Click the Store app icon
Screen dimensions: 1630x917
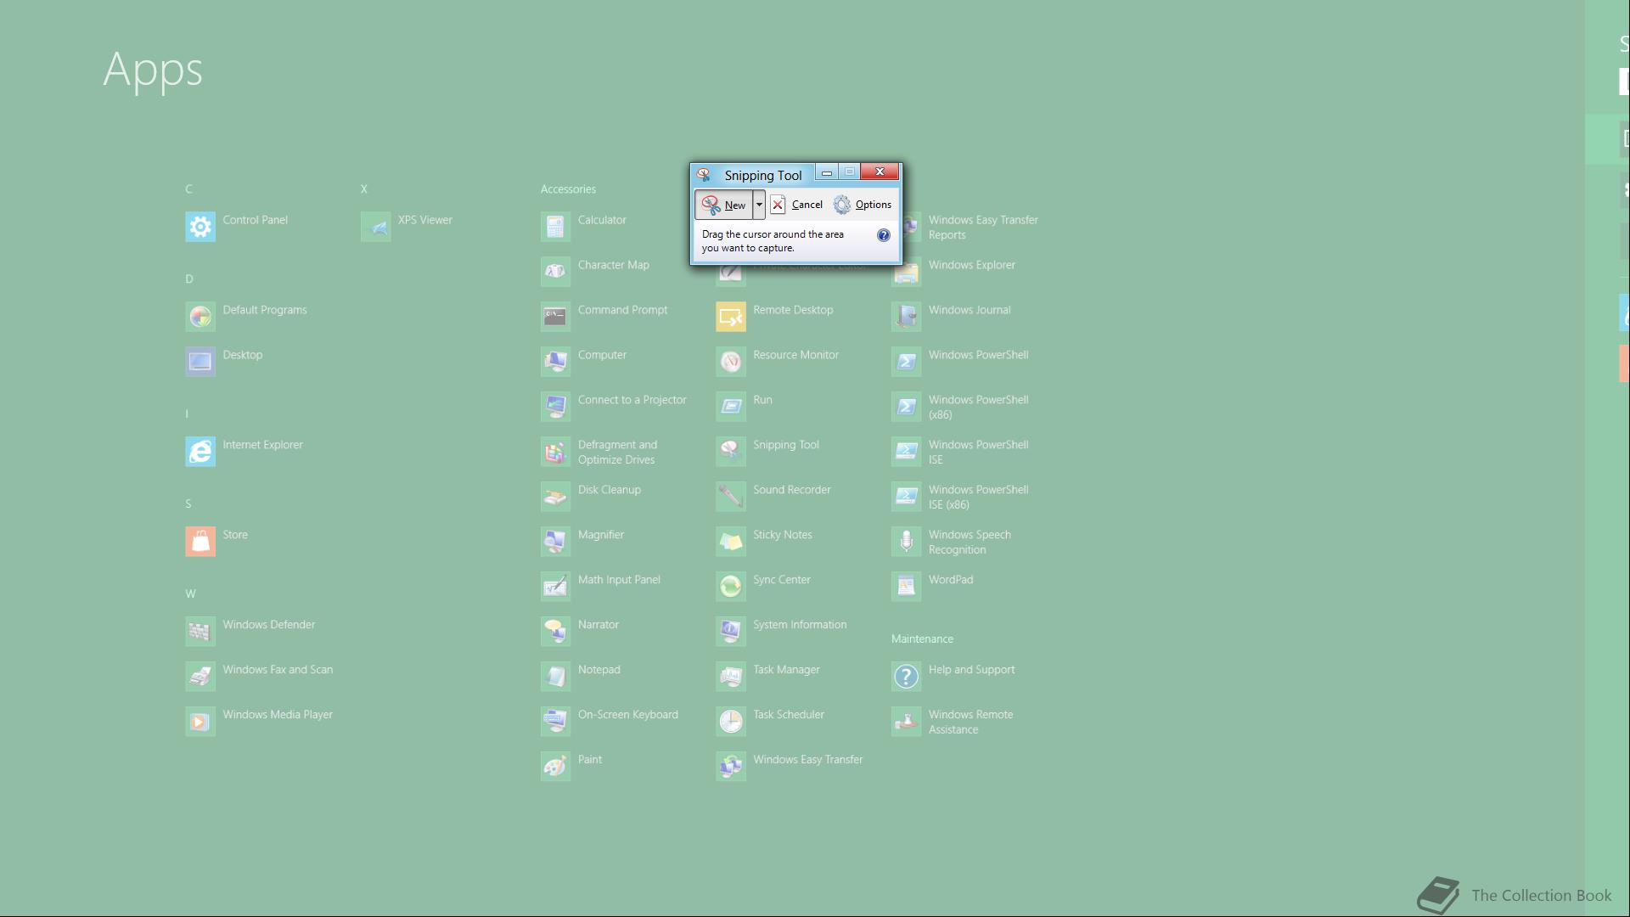click(x=200, y=542)
